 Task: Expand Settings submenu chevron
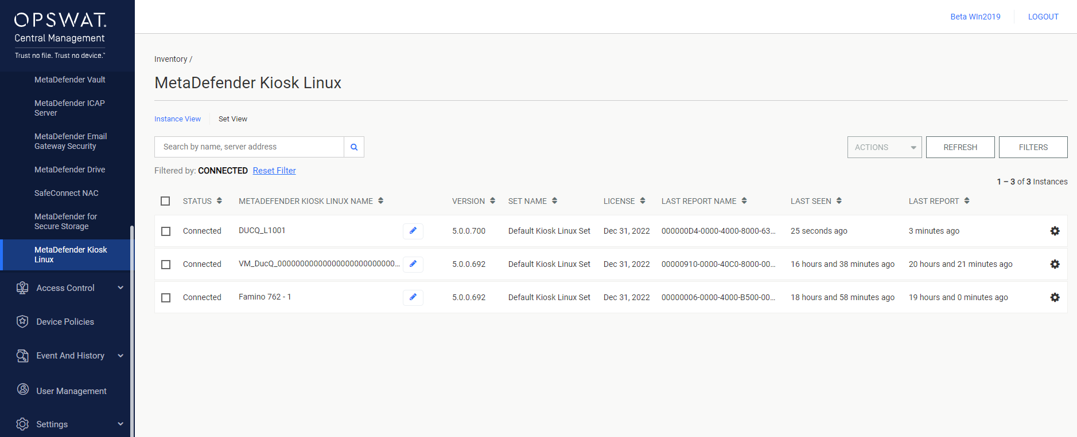tap(120, 424)
